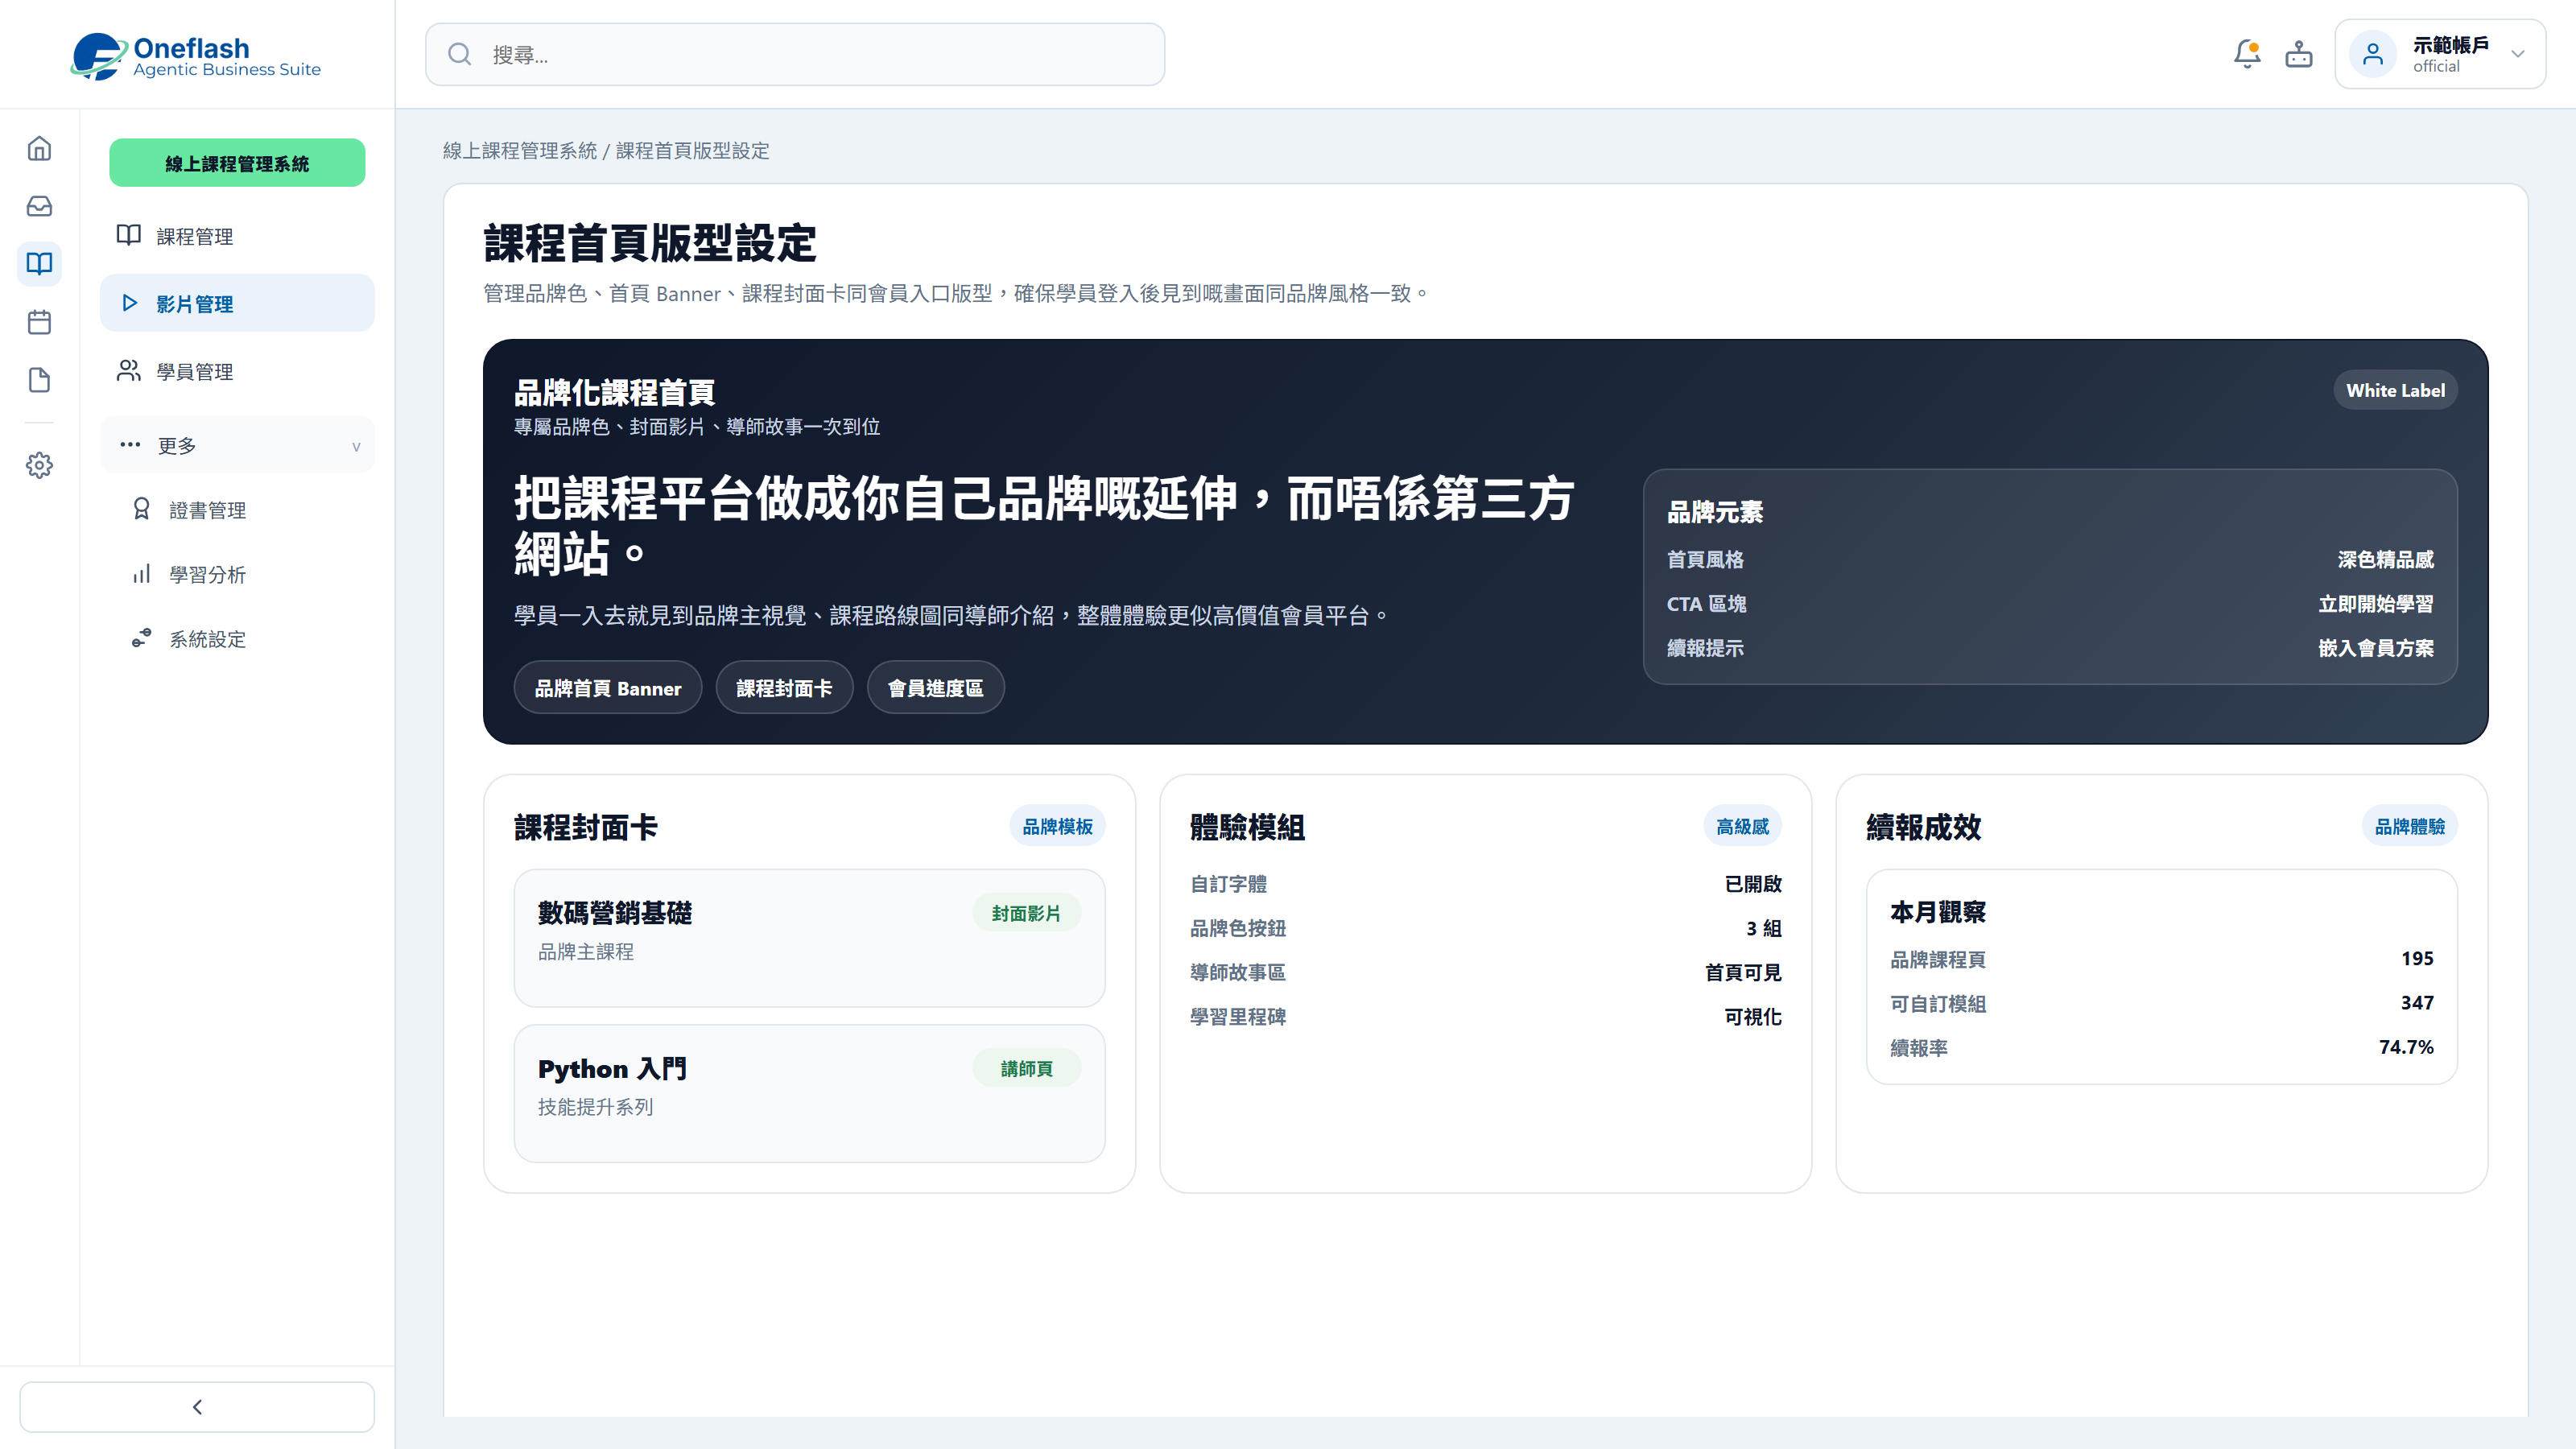Open the 數碼營銷基礎 course card
This screenshot has height=1449, width=2576.
(x=809, y=938)
